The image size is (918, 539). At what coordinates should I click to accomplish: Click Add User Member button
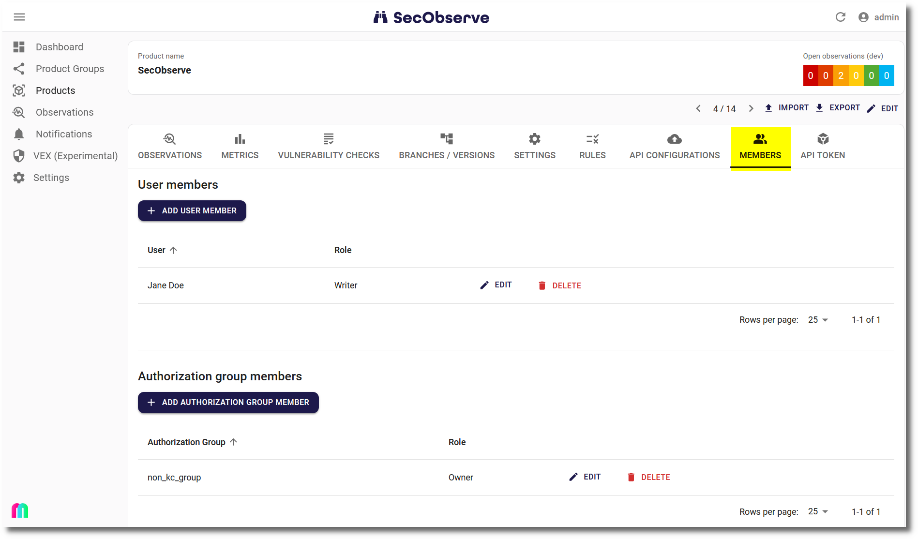[192, 211]
